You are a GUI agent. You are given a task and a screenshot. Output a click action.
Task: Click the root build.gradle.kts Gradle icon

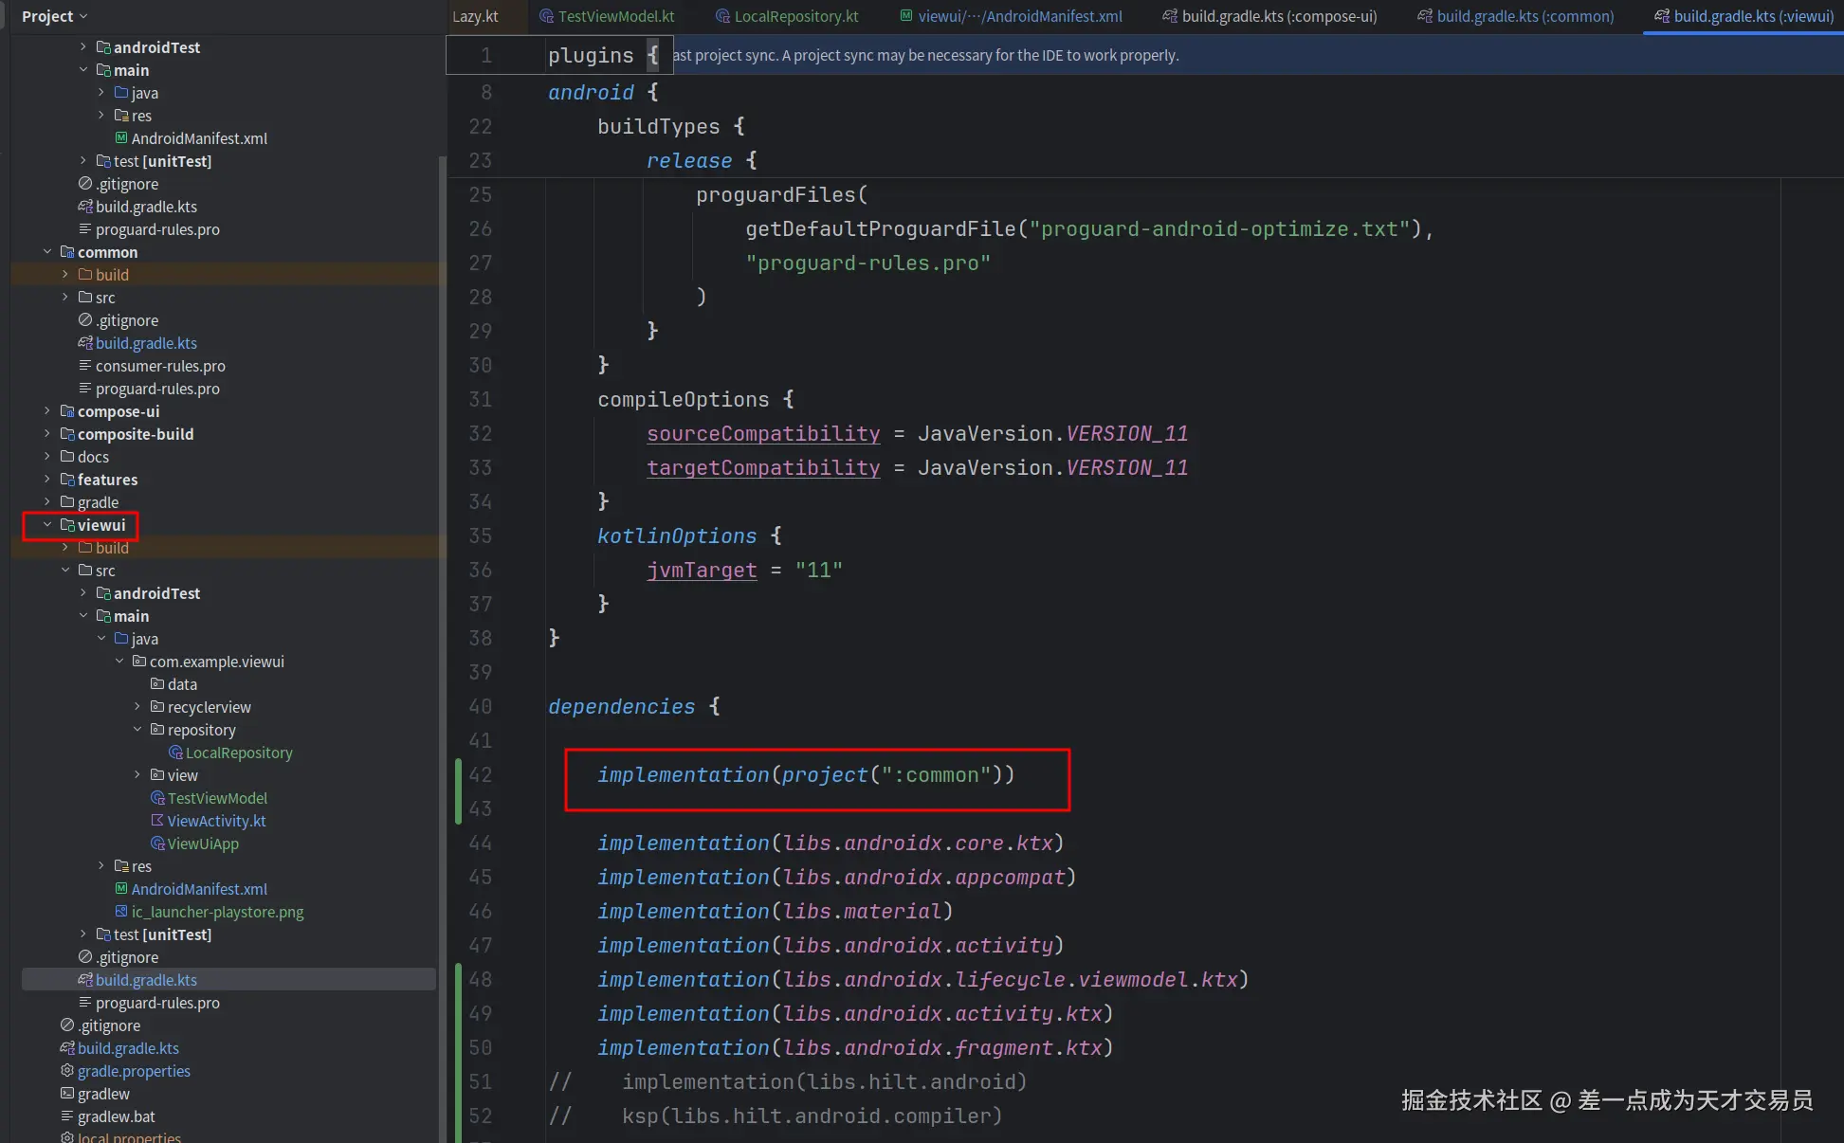(x=67, y=1048)
